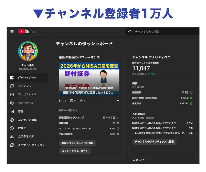Click the YouTube Studio logo
Viewport: 206px width, 172px height.
(27, 32)
